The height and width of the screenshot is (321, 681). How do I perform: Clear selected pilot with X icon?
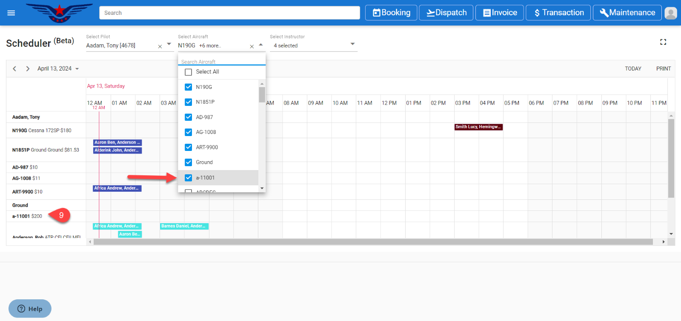pyautogui.click(x=160, y=46)
